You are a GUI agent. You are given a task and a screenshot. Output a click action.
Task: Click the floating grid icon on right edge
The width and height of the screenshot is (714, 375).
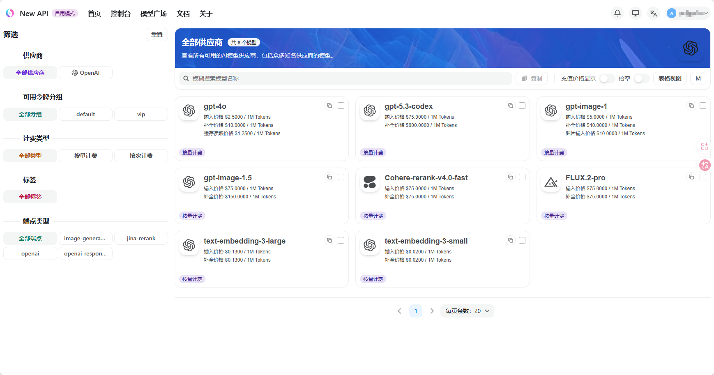pyautogui.click(x=705, y=146)
